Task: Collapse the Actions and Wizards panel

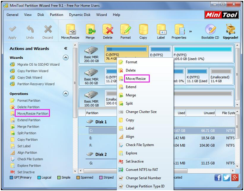Action: (66, 49)
